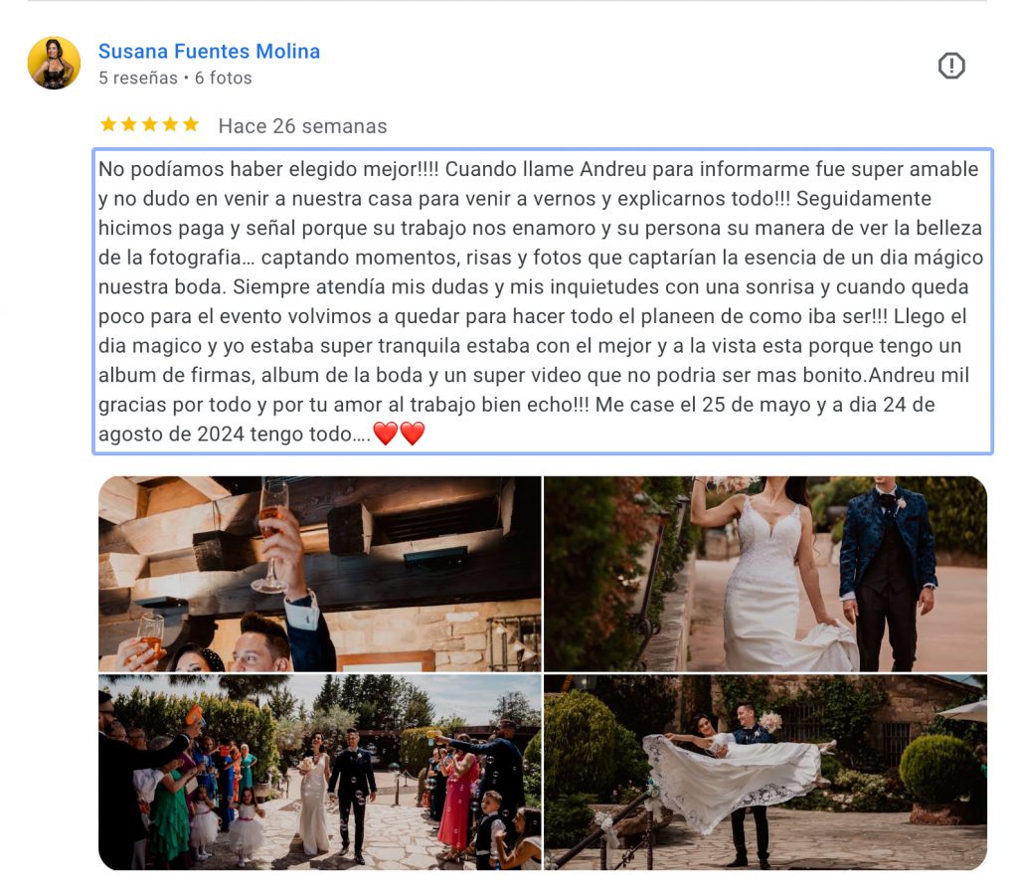Open the bride and groom walking photo
The height and width of the screenshot is (894, 1018).
(x=765, y=574)
